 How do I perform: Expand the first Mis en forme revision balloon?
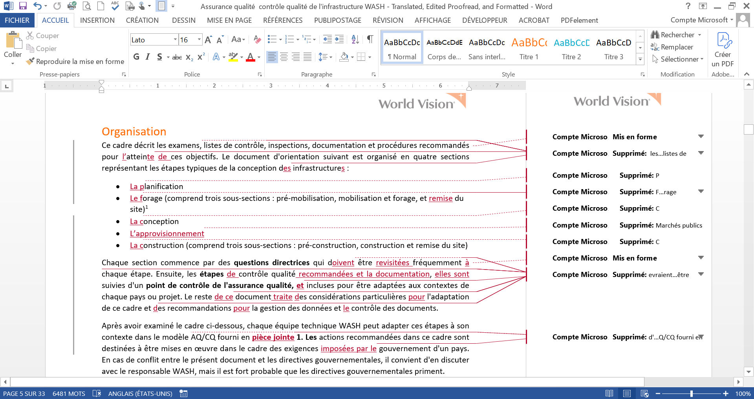point(701,137)
